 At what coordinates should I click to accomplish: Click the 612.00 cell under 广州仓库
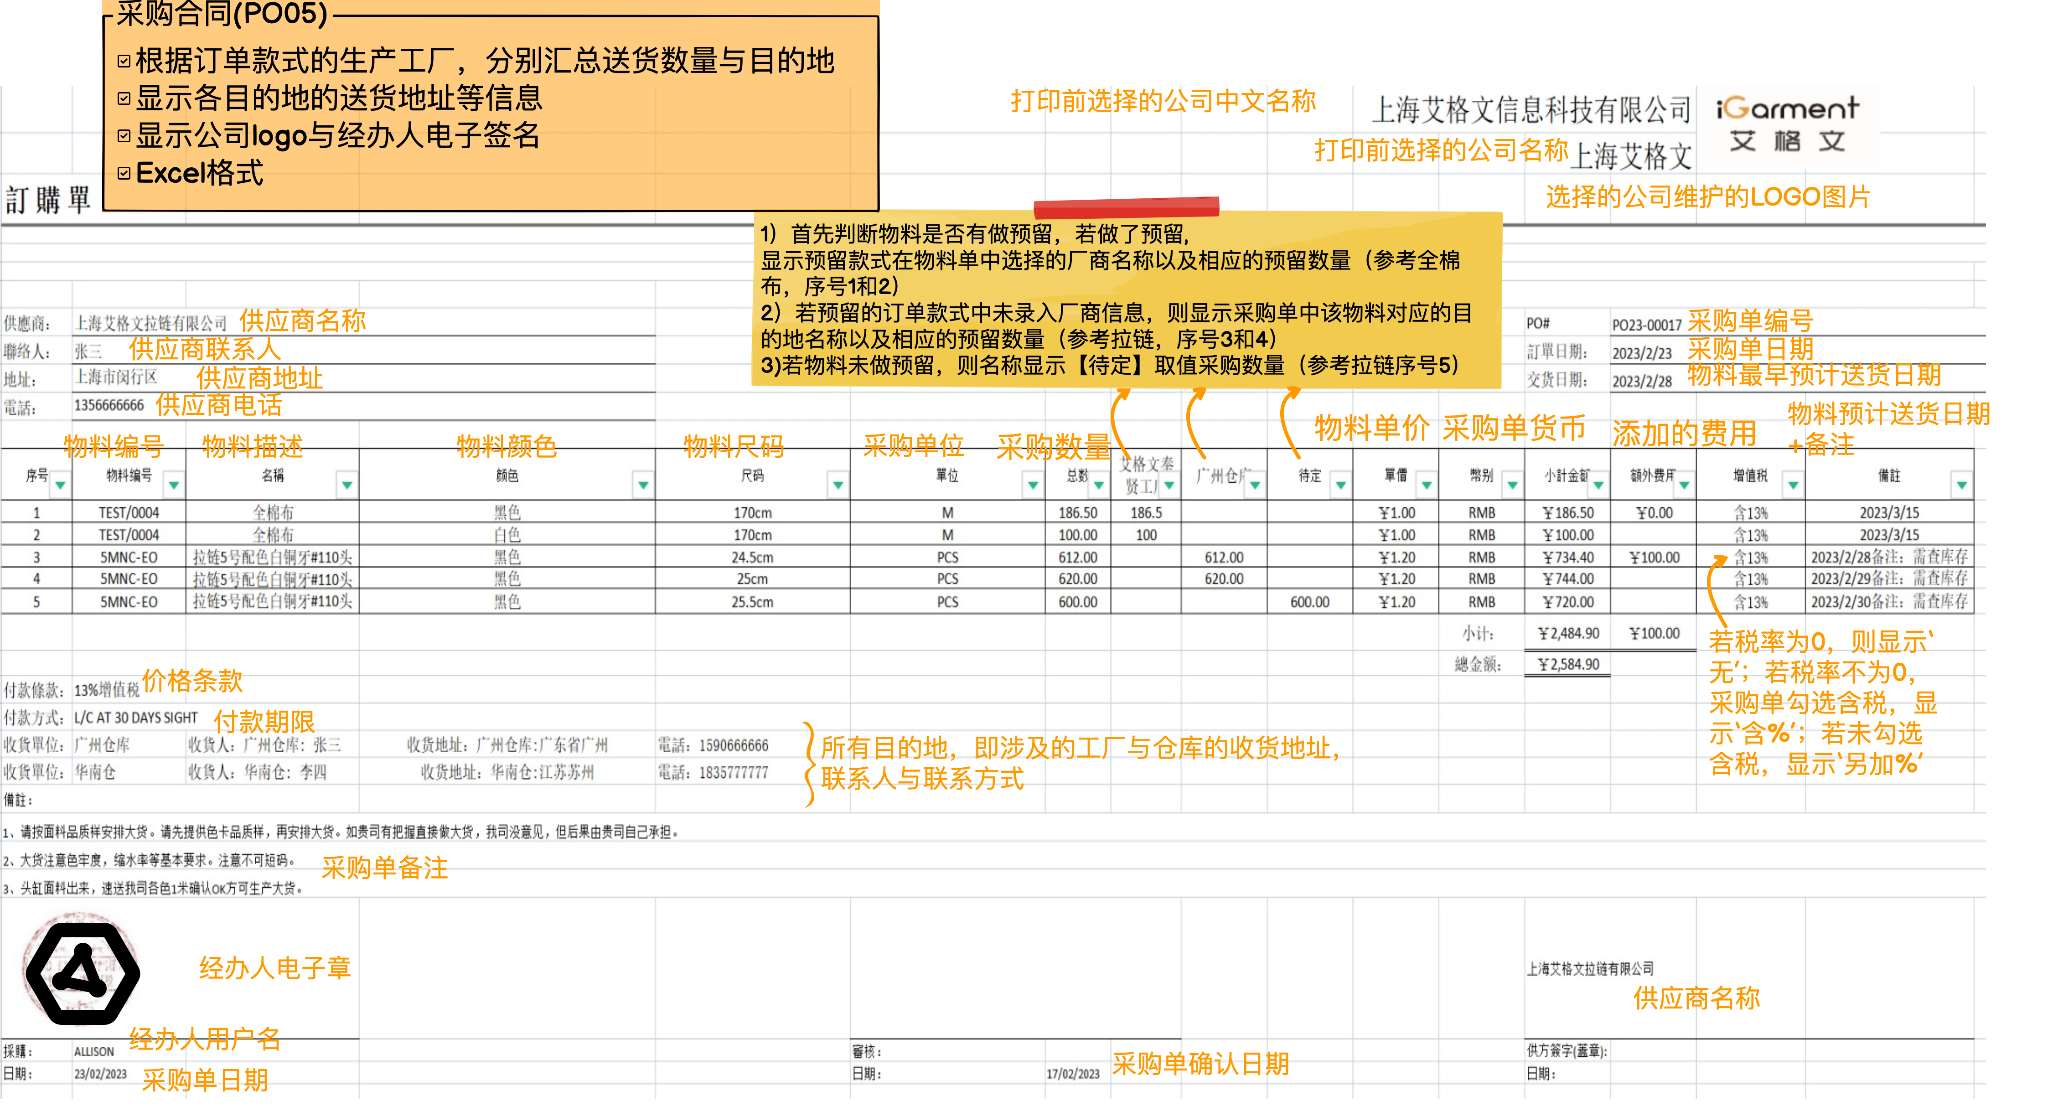click(x=1224, y=558)
